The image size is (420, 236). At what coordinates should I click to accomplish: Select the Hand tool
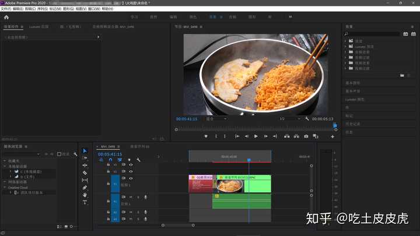tap(85, 195)
